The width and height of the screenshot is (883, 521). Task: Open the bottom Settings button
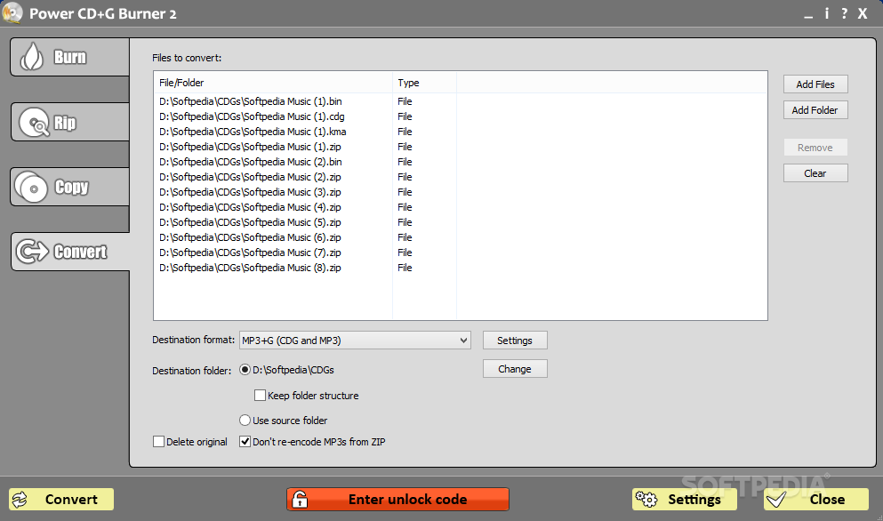[684, 500]
